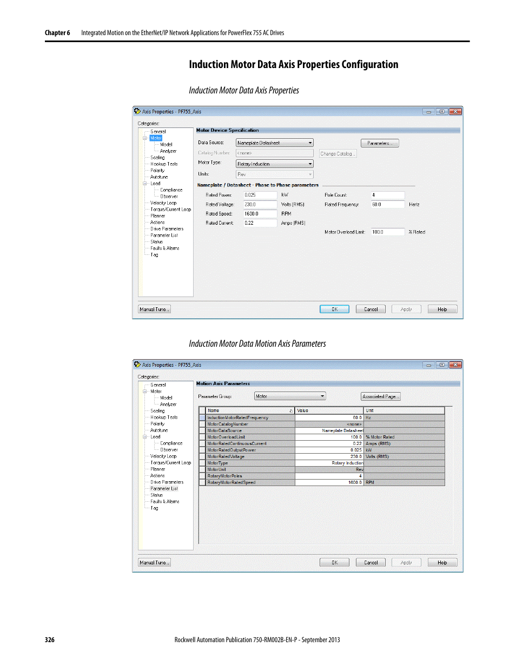Select Model under Motor in the upper tree

pyautogui.click(x=166, y=145)
